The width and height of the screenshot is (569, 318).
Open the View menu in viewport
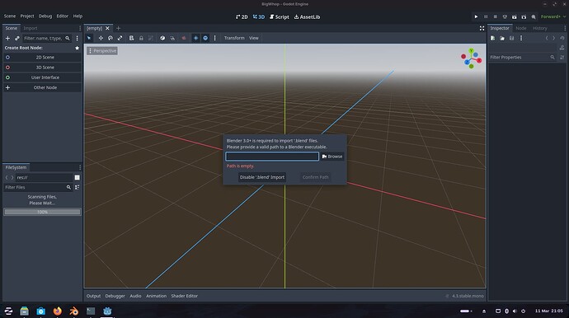(254, 38)
